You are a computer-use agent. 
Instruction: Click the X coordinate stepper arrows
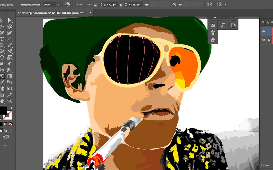101,4
